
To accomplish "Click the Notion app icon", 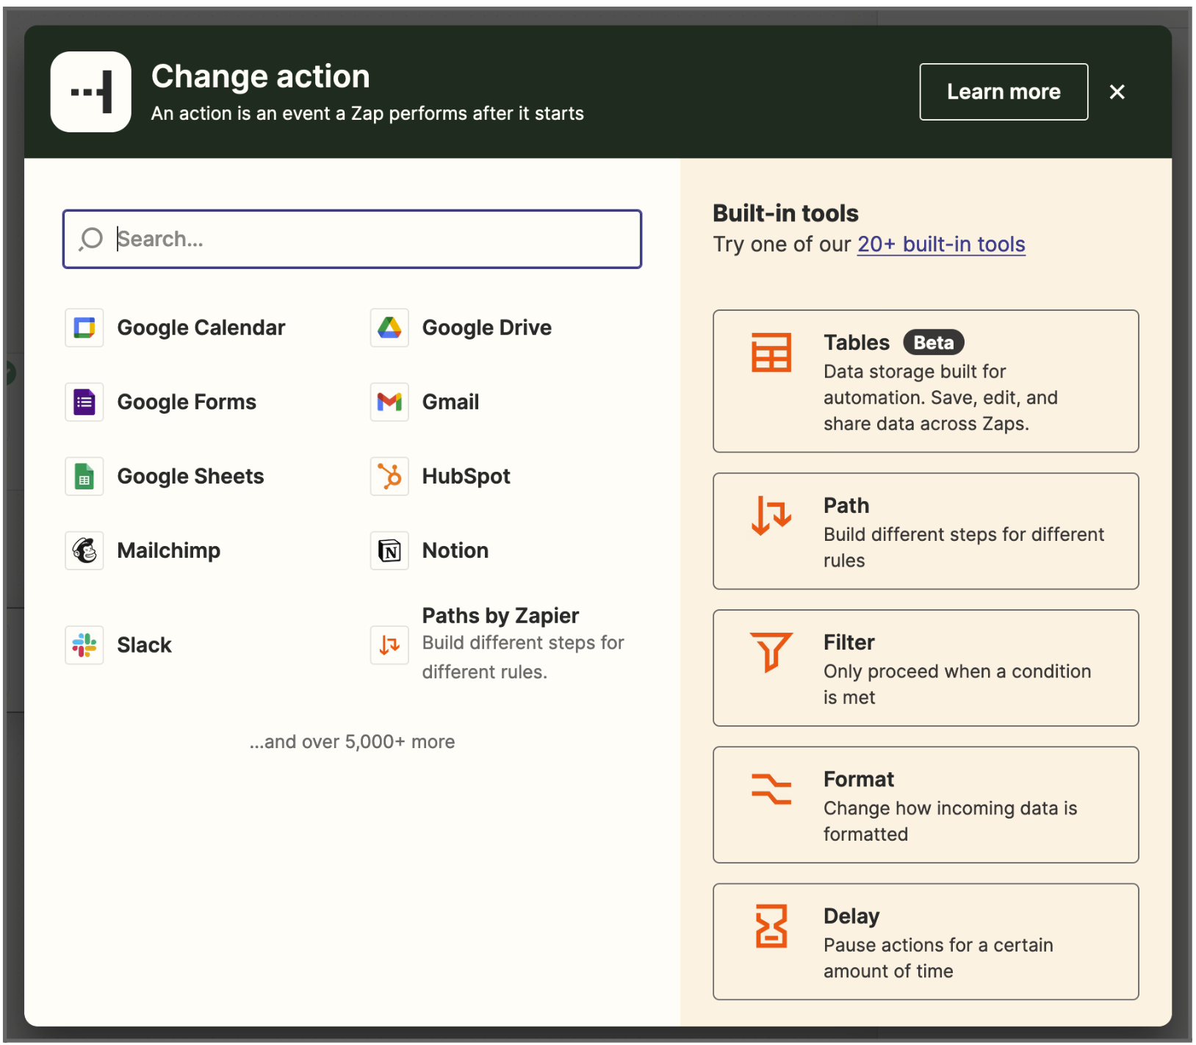I will [x=389, y=550].
